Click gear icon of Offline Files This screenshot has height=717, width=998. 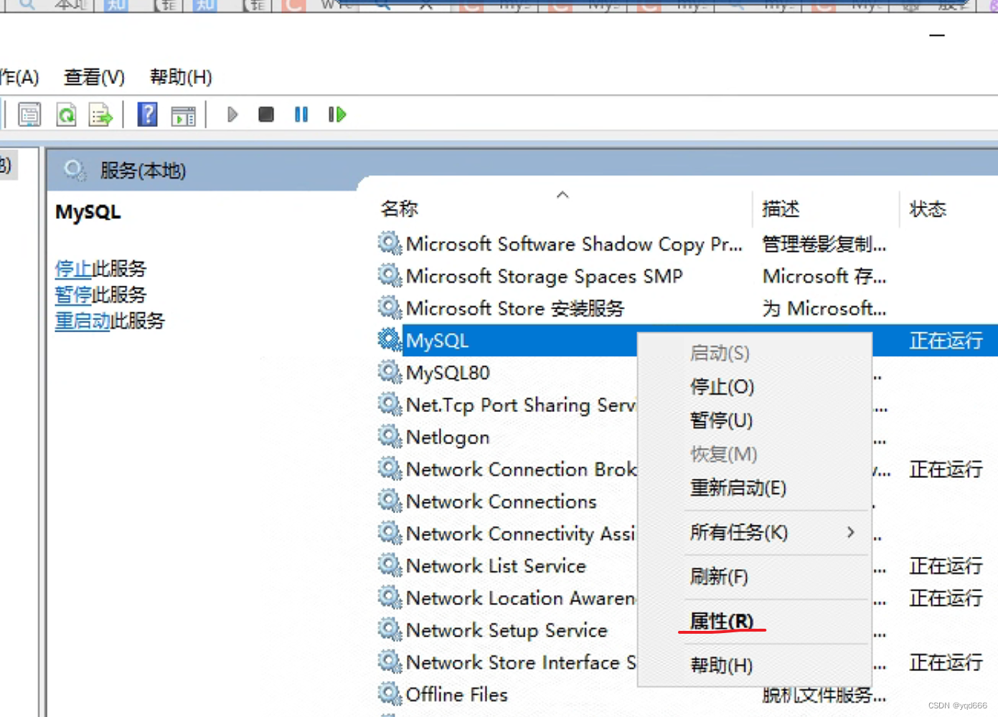point(390,694)
